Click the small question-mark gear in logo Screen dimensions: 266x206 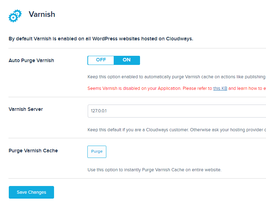tap(18, 13)
